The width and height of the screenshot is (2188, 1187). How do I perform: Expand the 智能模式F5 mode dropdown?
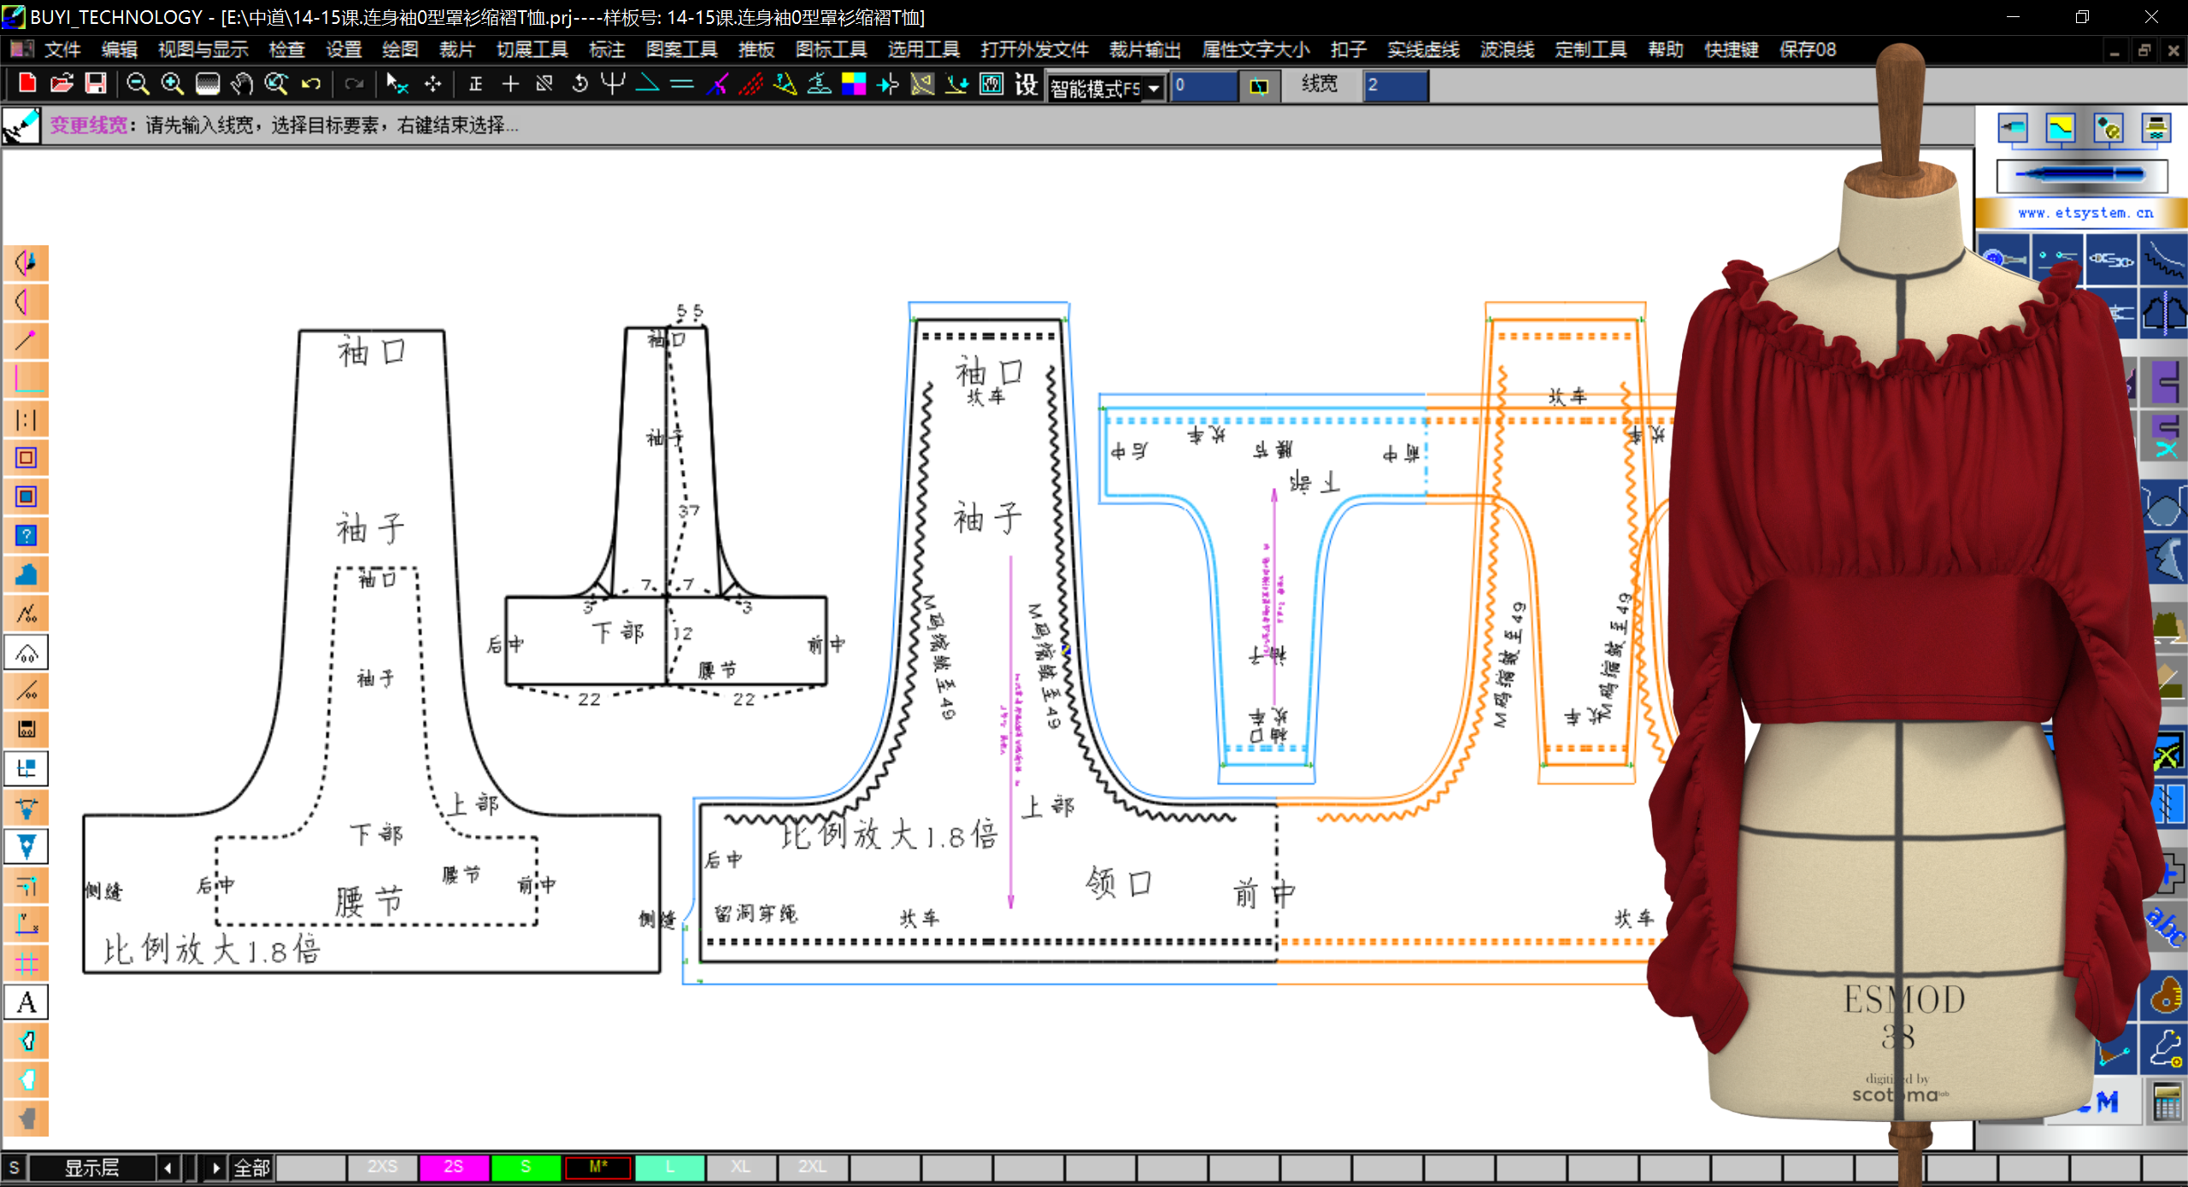click(x=1154, y=88)
